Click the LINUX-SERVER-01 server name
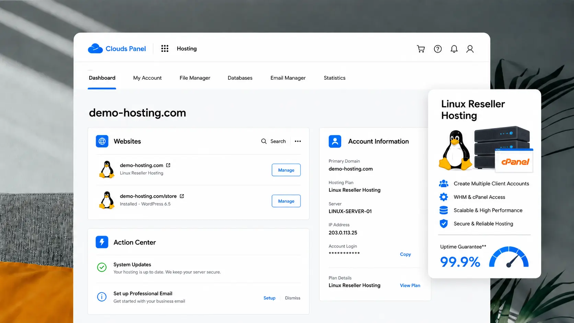This screenshot has width=574, height=323. pyautogui.click(x=350, y=211)
